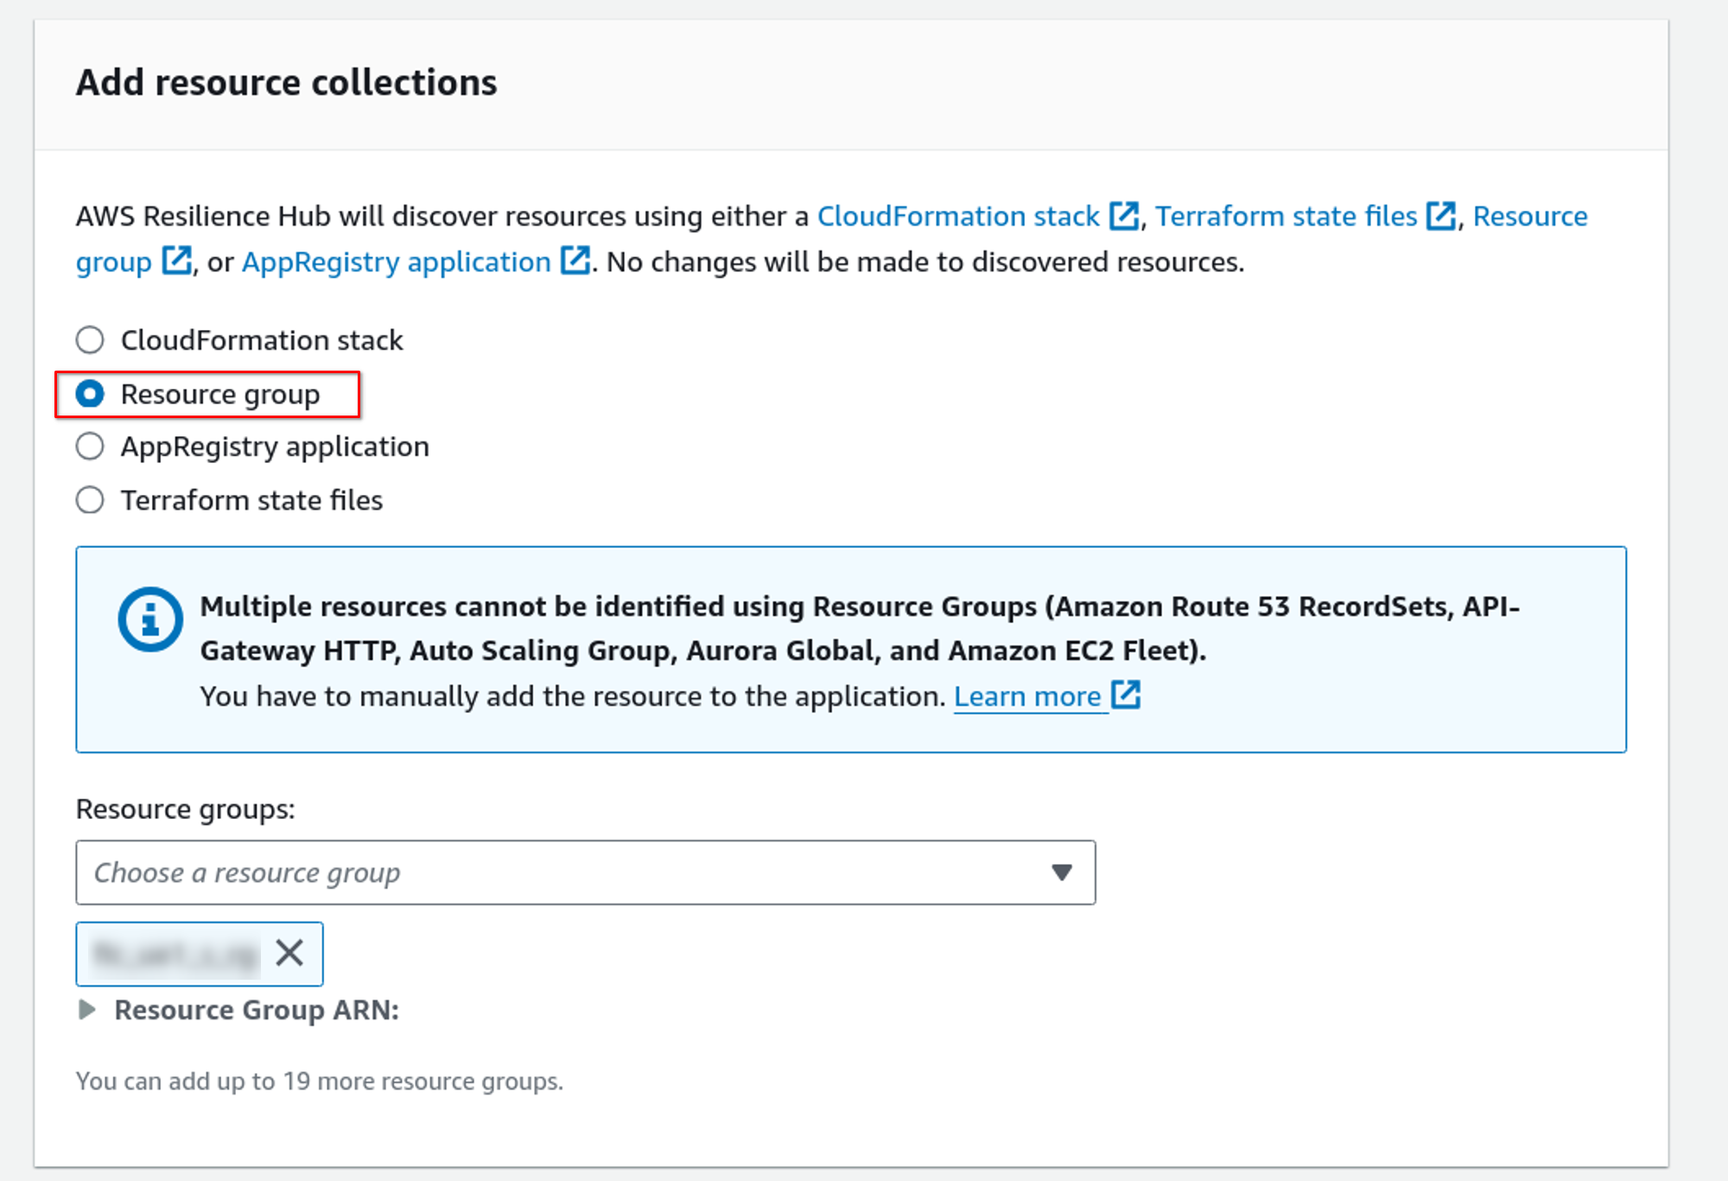This screenshot has width=1728, height=1181.
Task: Select the Resource group radio button
Action: pos(90,394)
